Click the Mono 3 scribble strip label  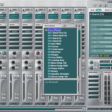14,104
